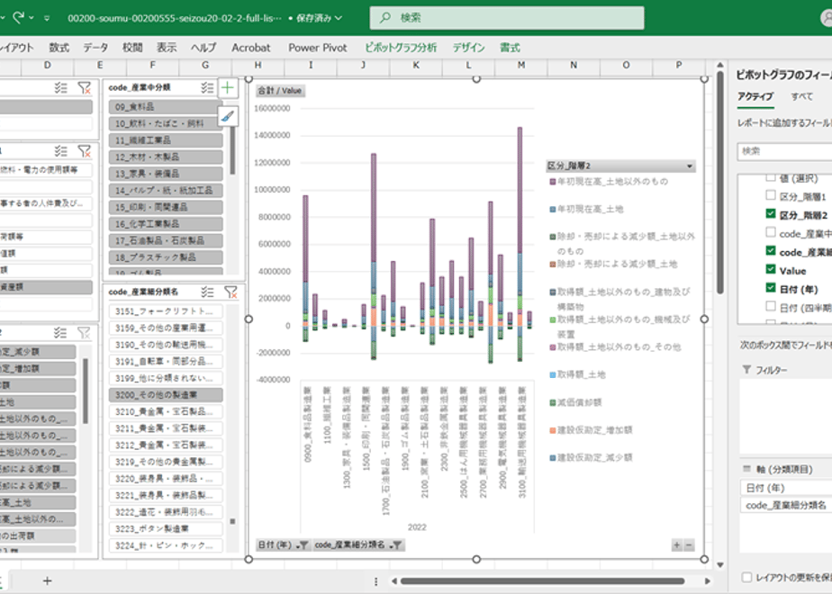Screen dimensions: 832x594
Task: Click the 減価償却額 legend color marker
Action: 552,402
